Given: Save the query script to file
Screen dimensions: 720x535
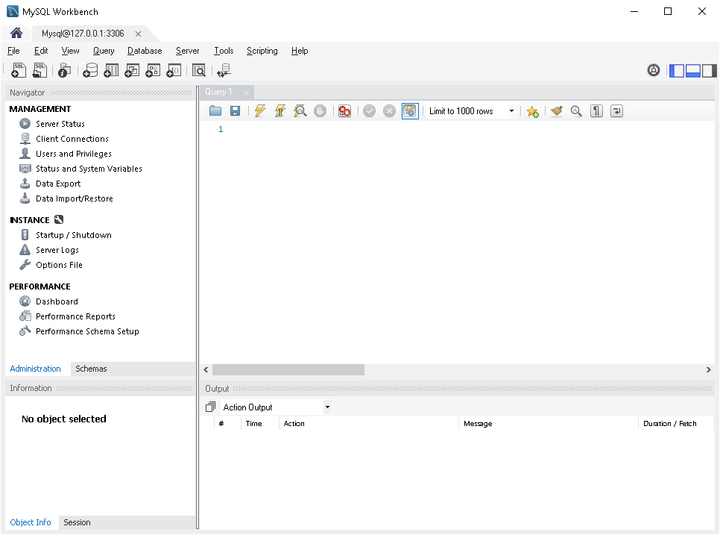Looking at the screenshot, I should click(x=235, y=110).
